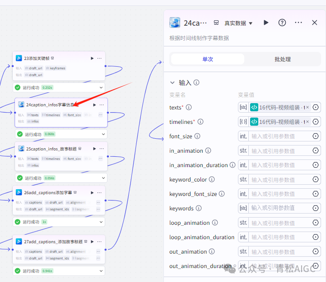
Task: Open more options for node 23添加关键帧
Action: tap(99, 59)
